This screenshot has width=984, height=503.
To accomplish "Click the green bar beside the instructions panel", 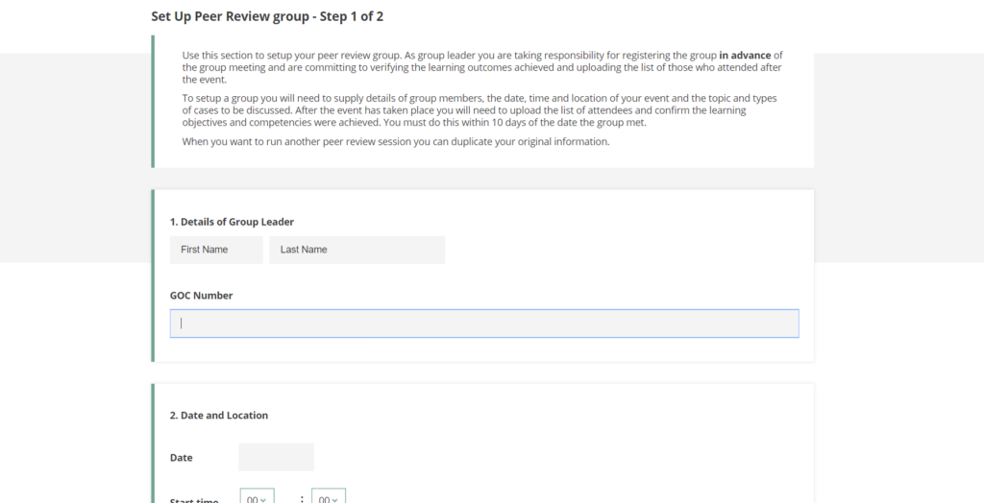I will click(153, 101).
